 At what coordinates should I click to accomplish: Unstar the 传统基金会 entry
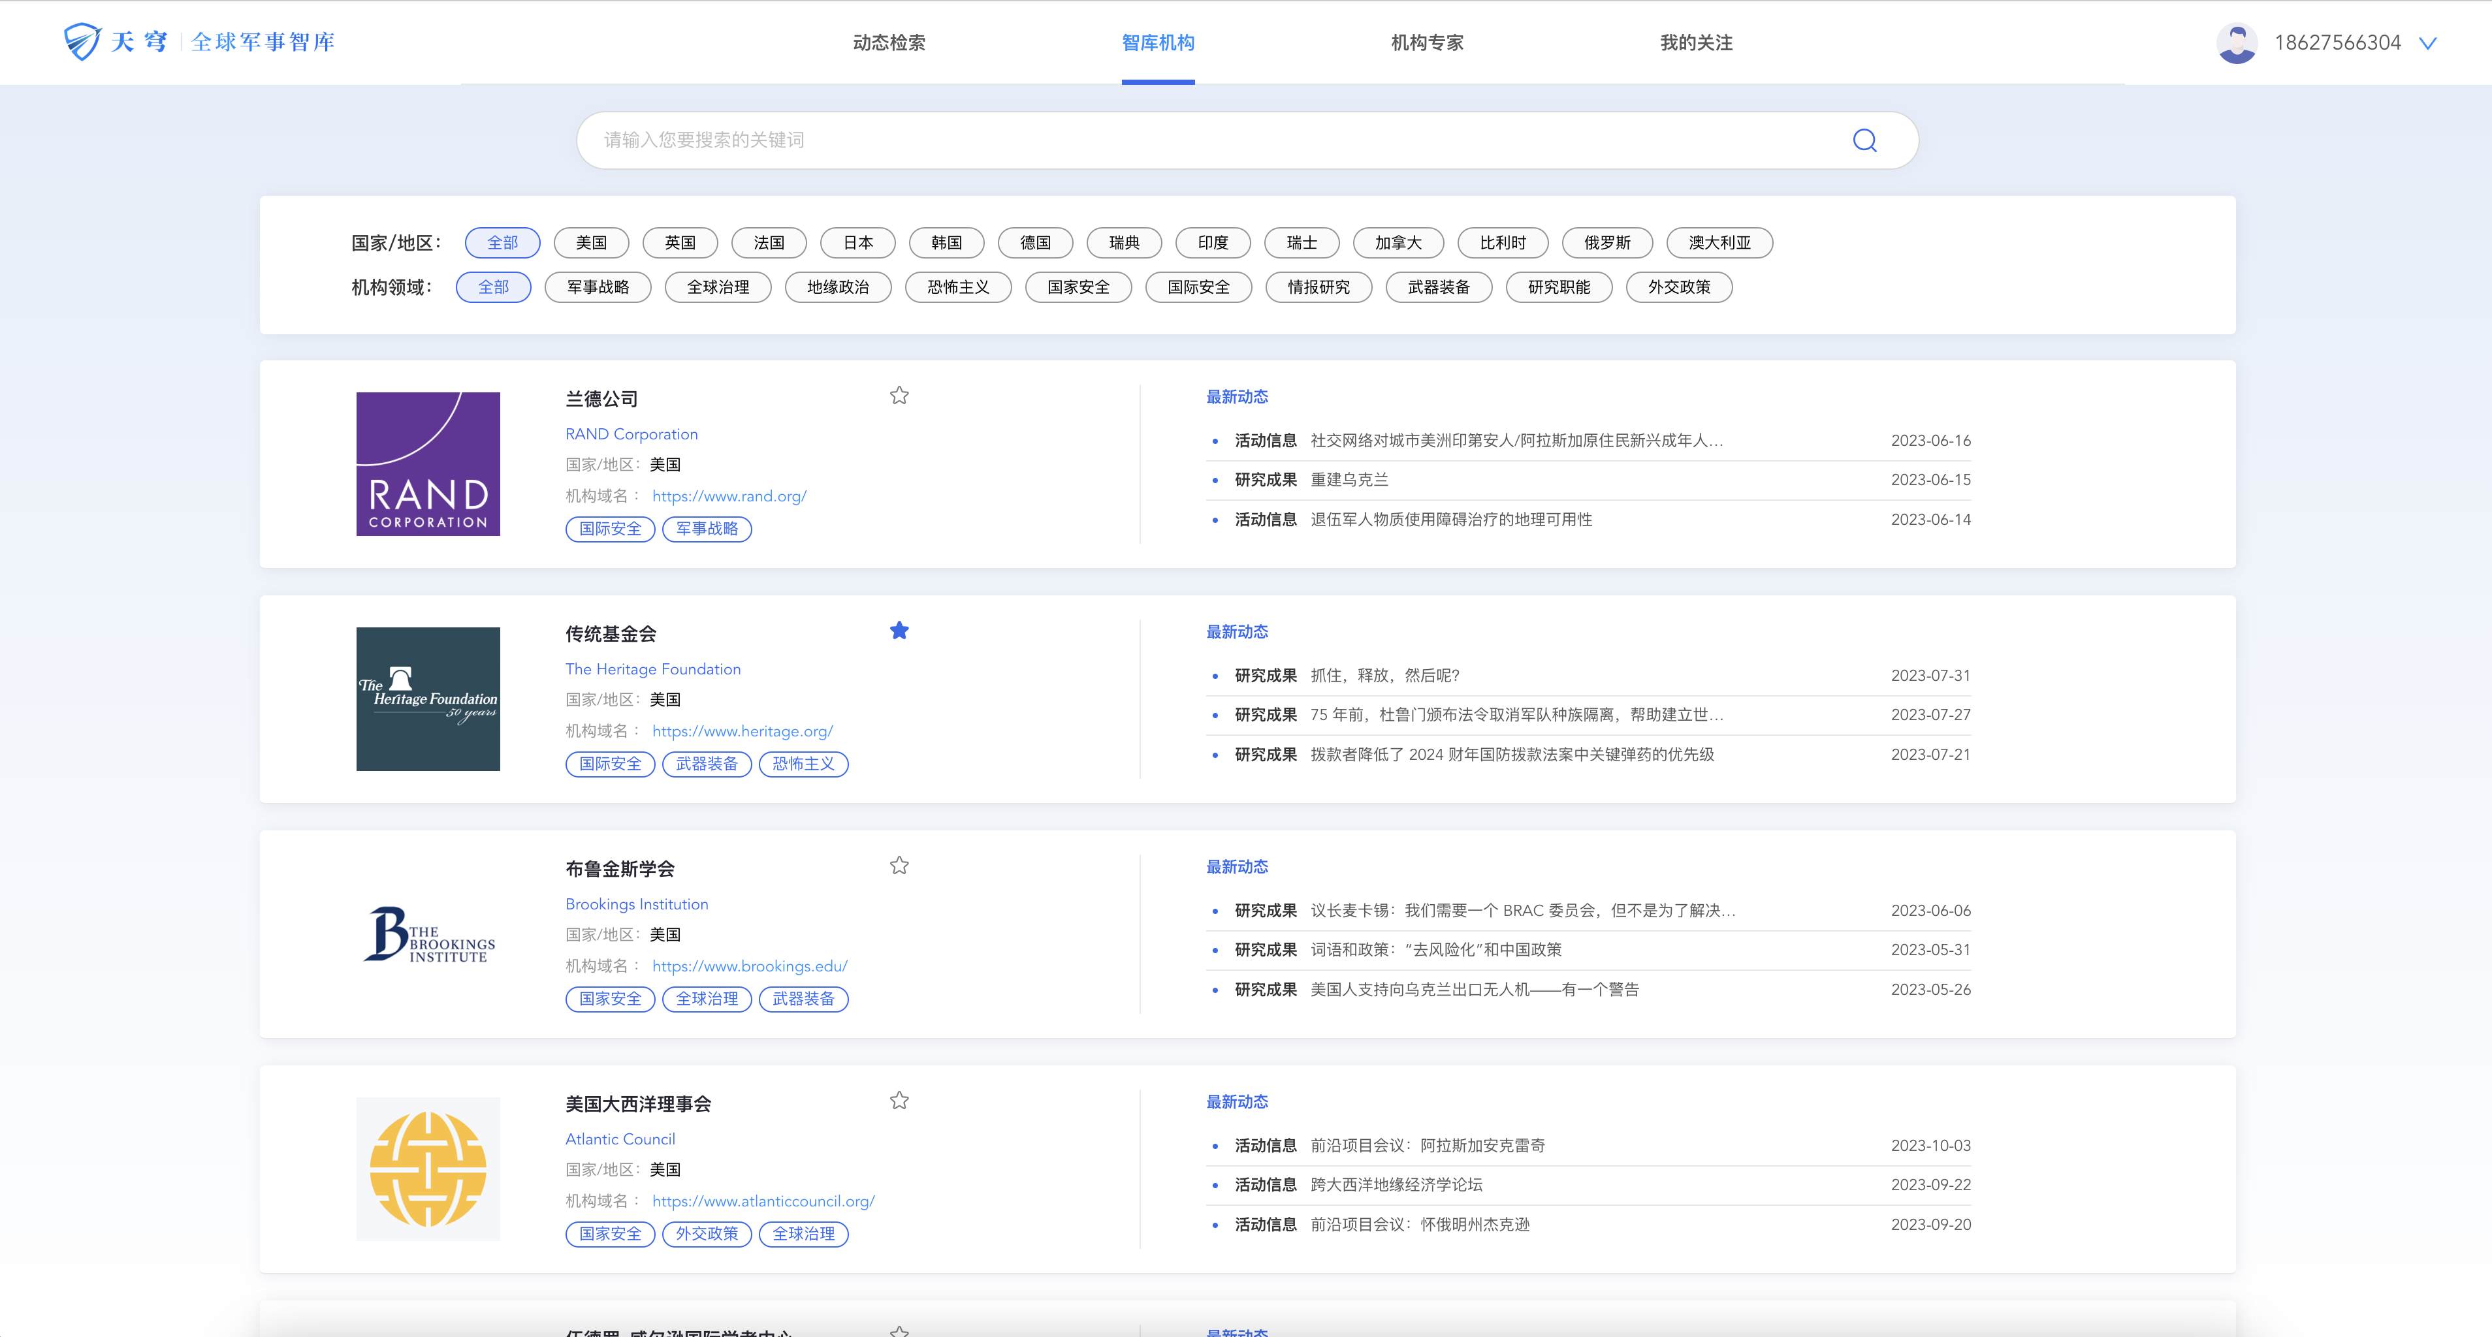coord(899,631)
